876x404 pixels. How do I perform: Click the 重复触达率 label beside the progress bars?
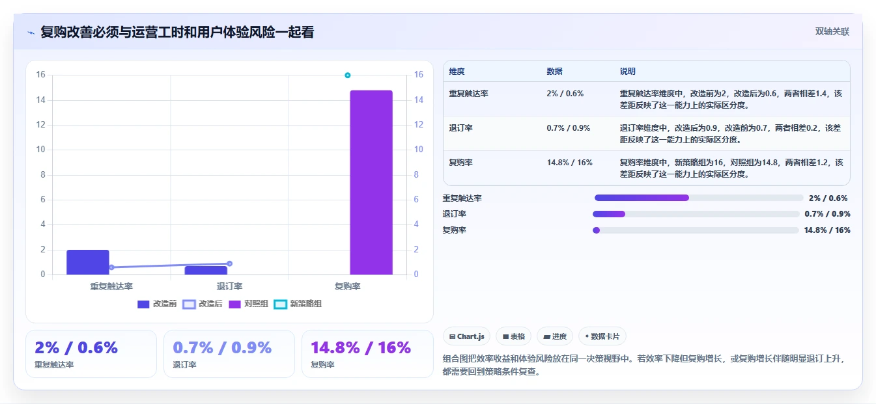click(x=462, y=198)
